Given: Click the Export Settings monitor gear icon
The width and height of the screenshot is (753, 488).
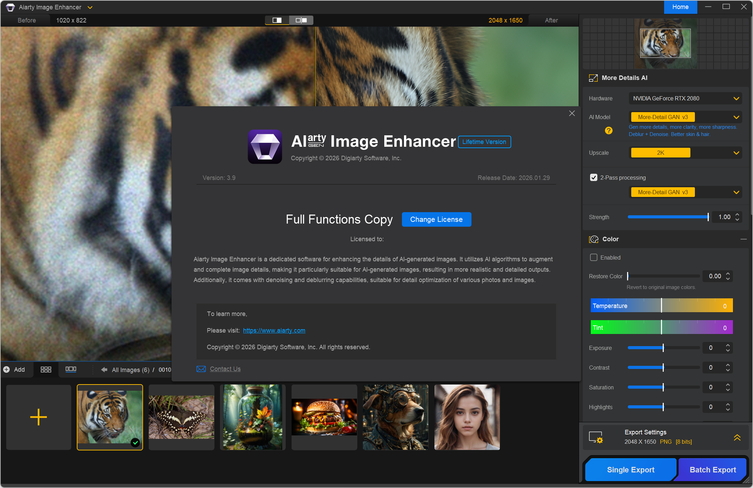Looking at the screenshot, I should [x=596, y=437].
